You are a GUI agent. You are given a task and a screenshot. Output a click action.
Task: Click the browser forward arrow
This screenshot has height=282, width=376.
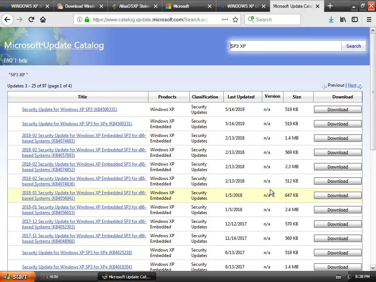click(x=19, y=19)
